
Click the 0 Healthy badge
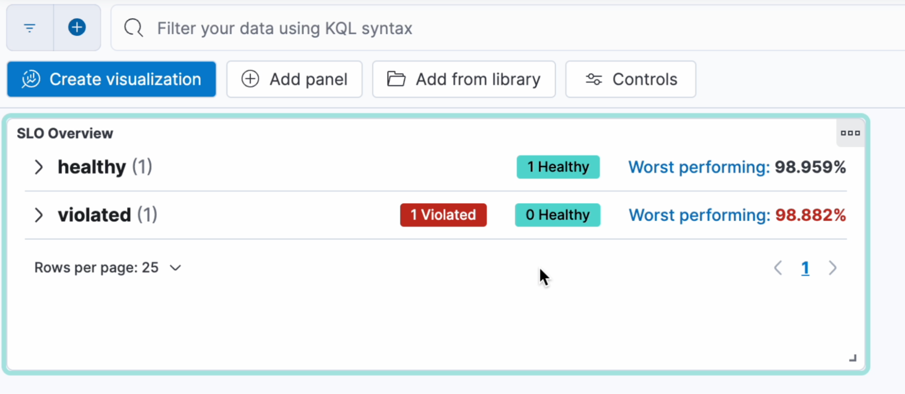557,215
